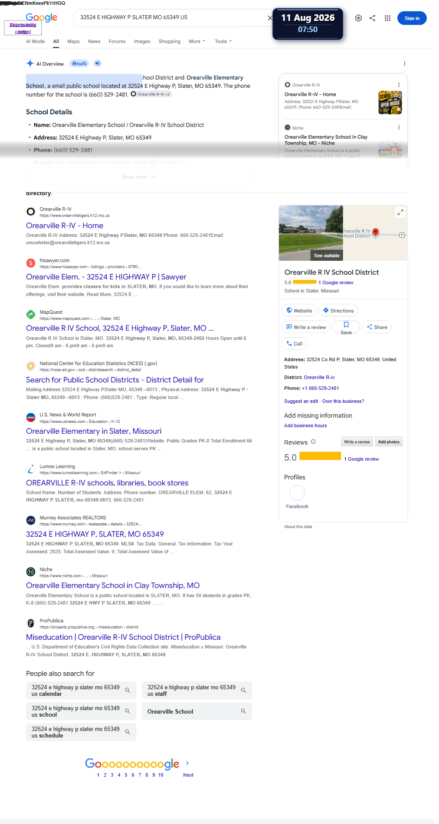
Task: Click the Directions button
Action: tap(338, 310)
